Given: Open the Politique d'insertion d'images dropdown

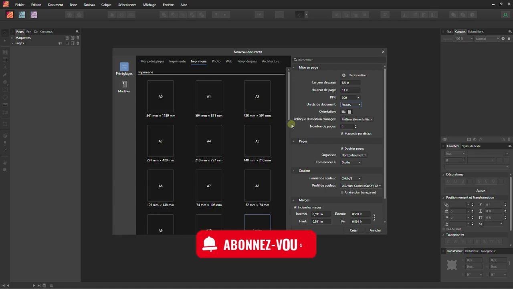Looking at the screenshot, I should (x=357, y=119).
